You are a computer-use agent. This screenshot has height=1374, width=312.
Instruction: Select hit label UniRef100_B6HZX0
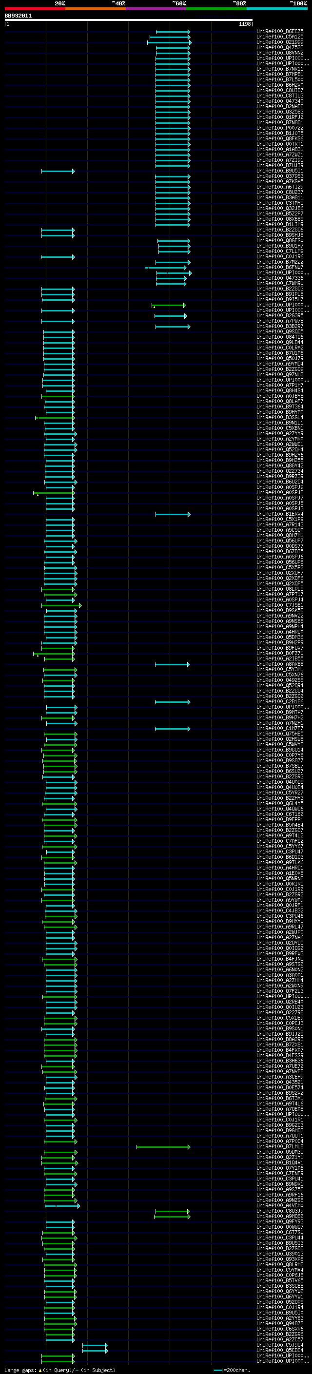280,85
